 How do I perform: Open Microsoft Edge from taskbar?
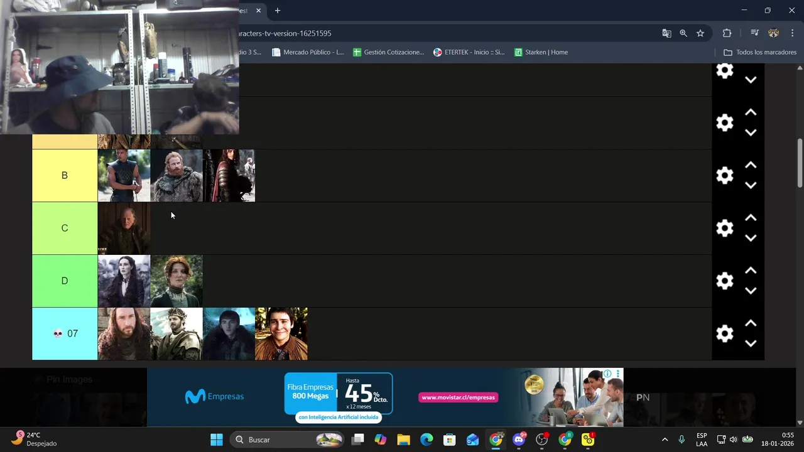pos(426,439)
